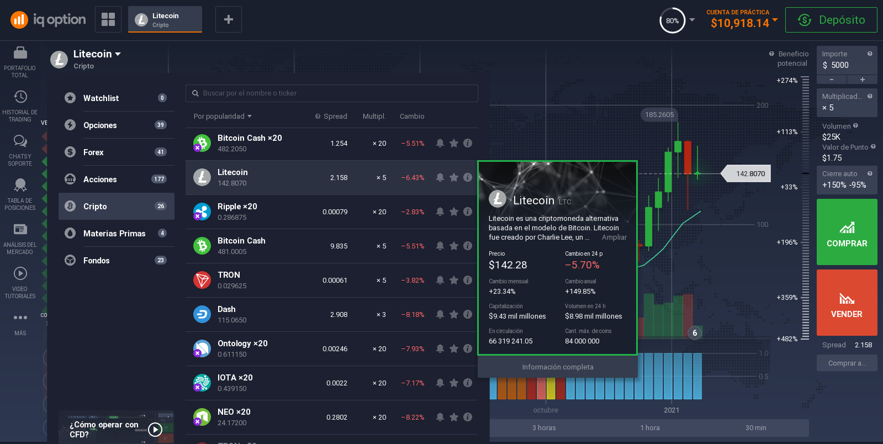Toggle favorite star for NEO ×20
Image resolution: width=883 pixels, height=444 pixels.
tap(454, 417)
